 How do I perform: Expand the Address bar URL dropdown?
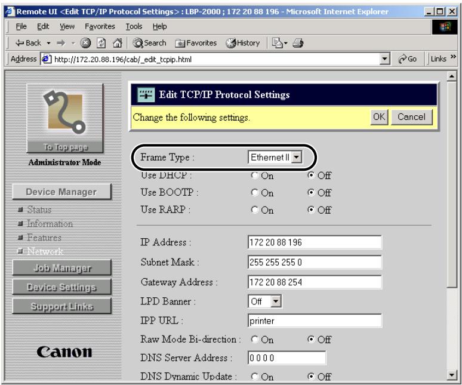coord(384,59)
